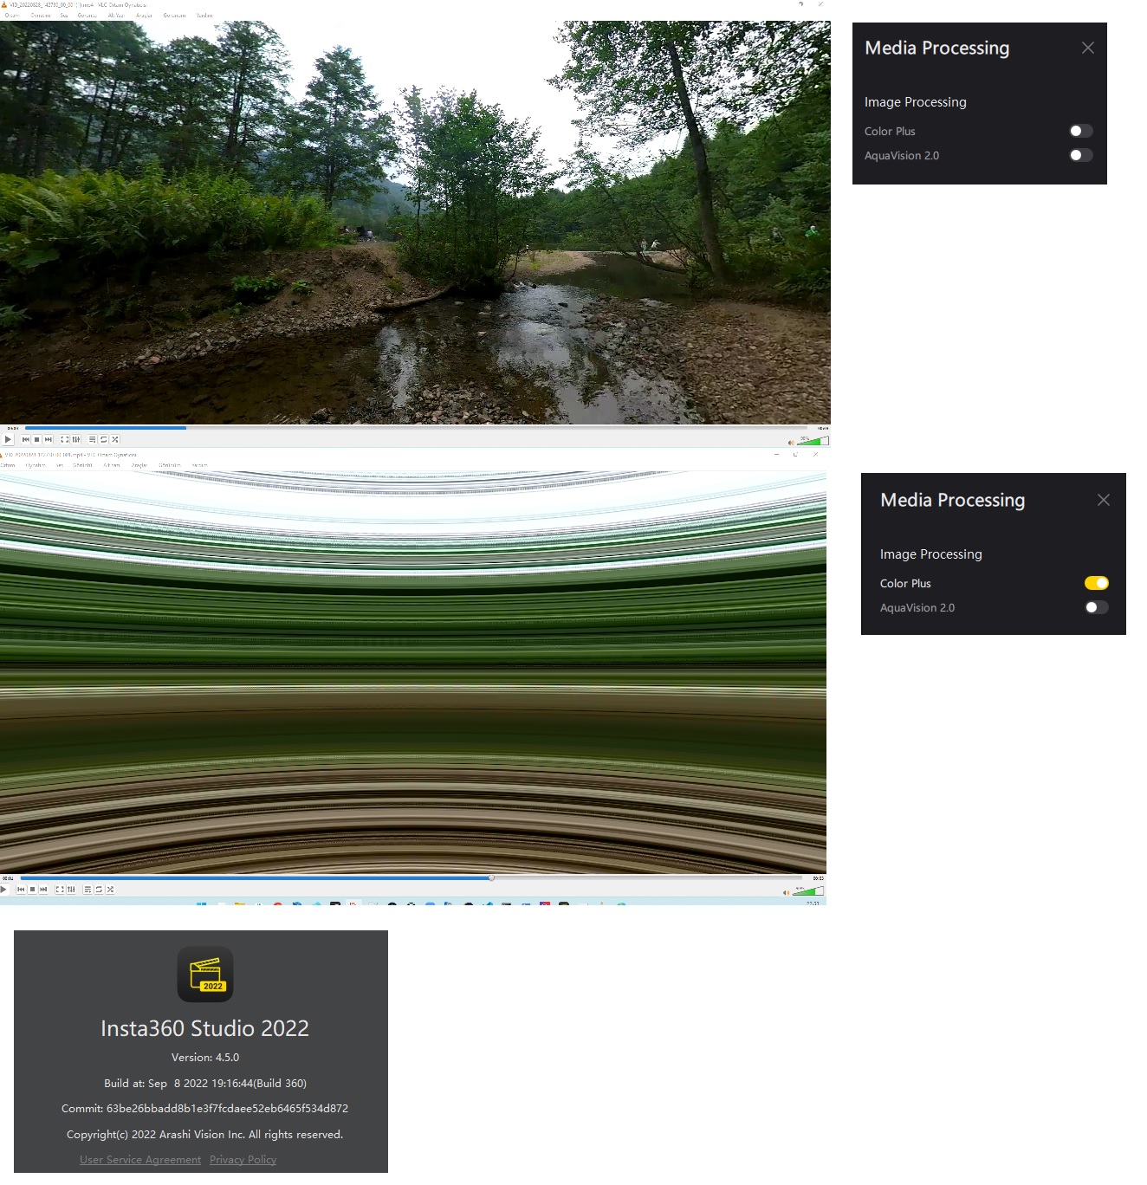1147x1185 pixels.
Task: View the Privacy Policy in Insta360 Studio
Action: click(x=243, y=1159)
